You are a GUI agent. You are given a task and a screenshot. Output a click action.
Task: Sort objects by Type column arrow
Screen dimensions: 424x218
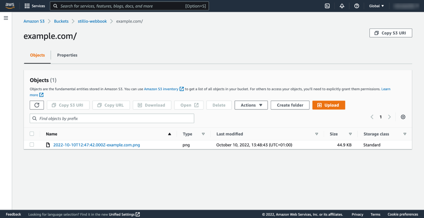[x=203, y=134]
